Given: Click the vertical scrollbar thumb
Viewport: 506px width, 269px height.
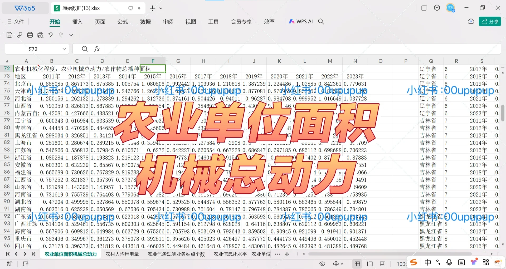Looking at the screenshot, I should (x=503, y=113).
